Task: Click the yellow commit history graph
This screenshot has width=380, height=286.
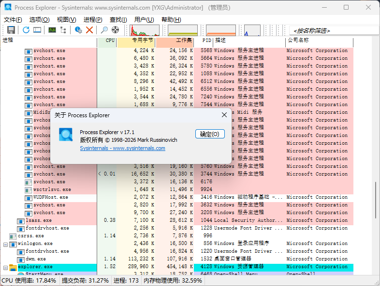Action: pos(183,30)
